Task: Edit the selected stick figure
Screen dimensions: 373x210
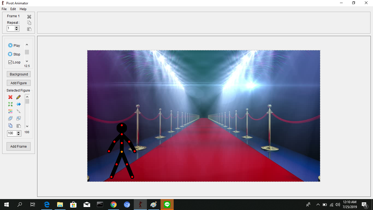Action: coord(18,97)
